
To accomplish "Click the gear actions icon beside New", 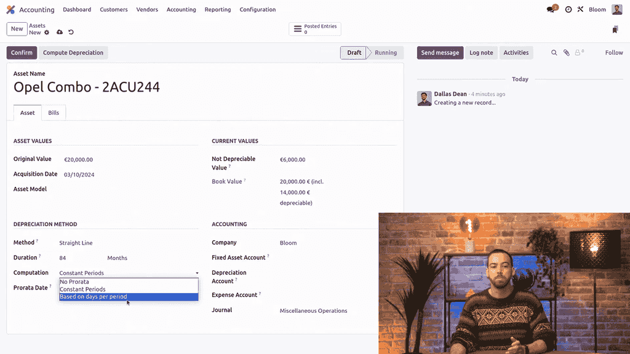I will [x=47, y=33].
